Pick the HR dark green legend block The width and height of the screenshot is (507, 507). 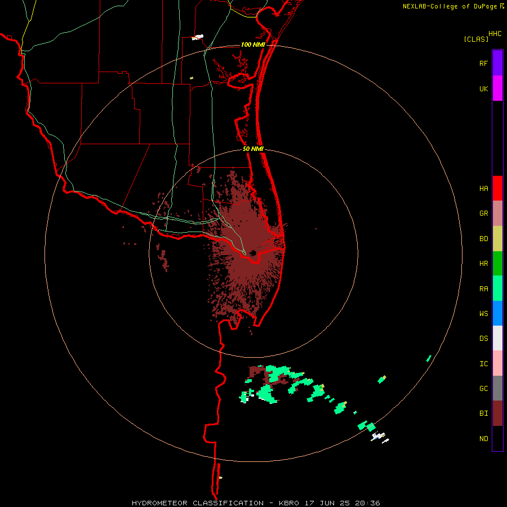[497, 264]
